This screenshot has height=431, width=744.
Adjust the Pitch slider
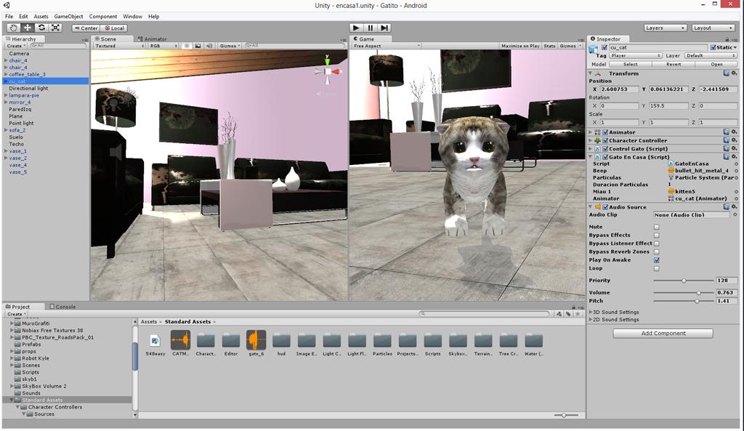pos(684,301)
